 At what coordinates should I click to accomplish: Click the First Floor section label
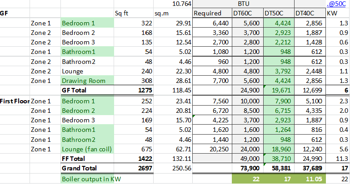click(x=14, y=101)
